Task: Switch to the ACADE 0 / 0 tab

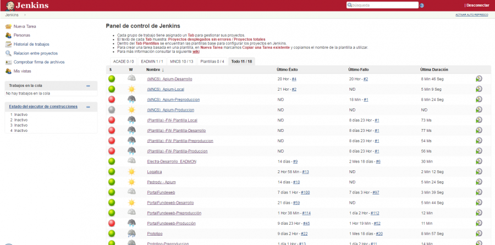Action: tap(123, 62)
